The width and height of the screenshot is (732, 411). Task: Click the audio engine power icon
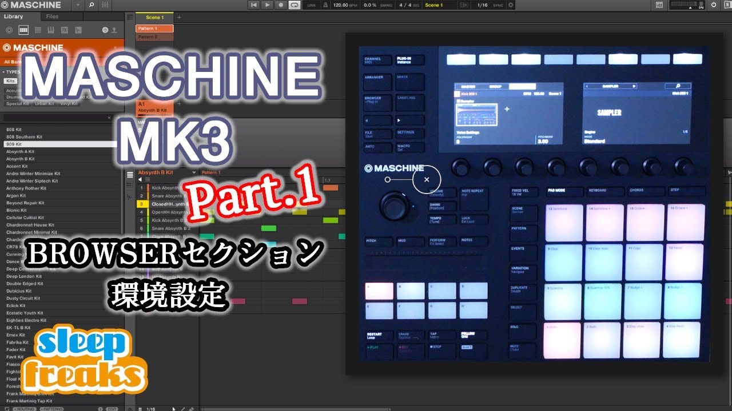(713, 5)
